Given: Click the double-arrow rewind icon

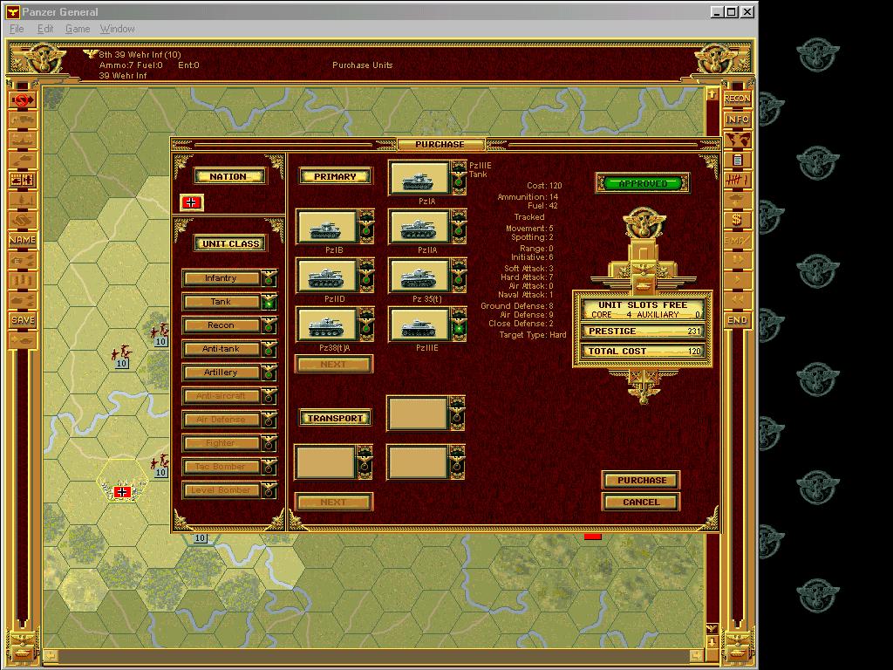Looking at the screenshot, I should click(737, 300).
